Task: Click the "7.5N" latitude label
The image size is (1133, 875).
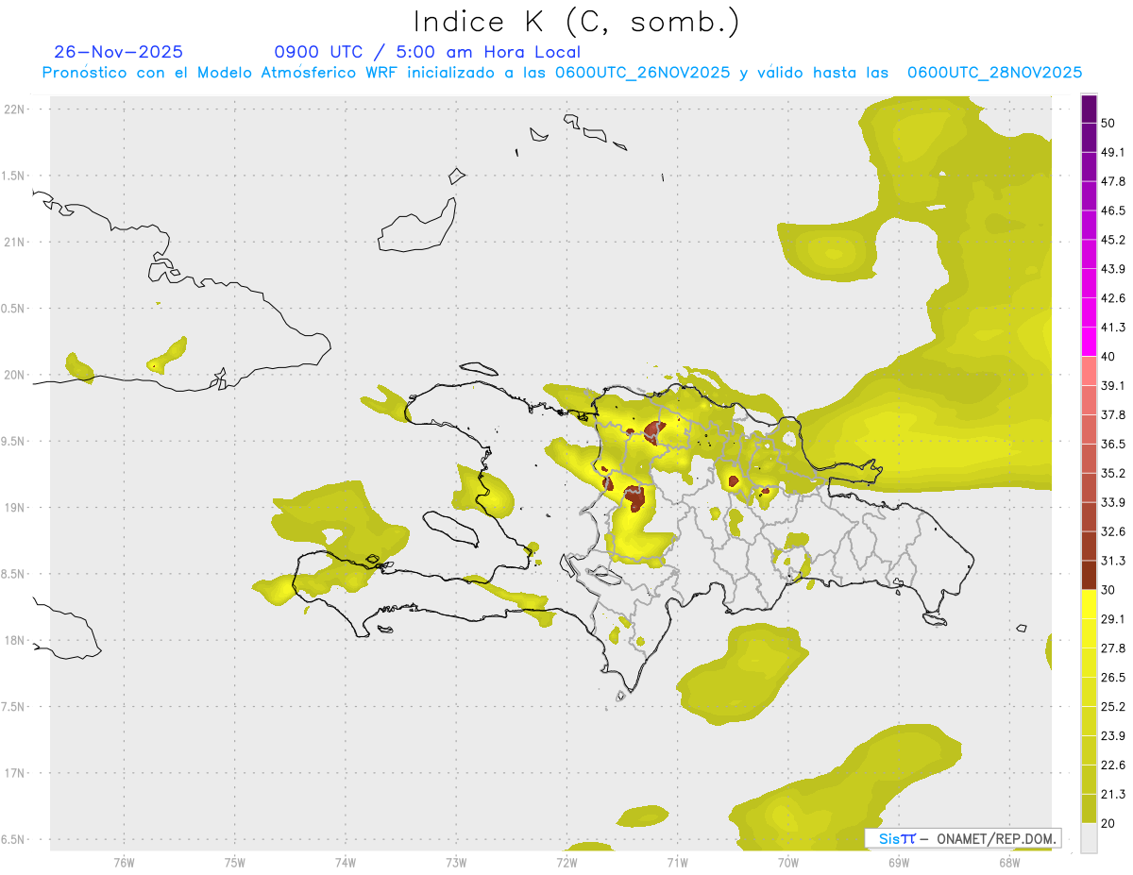Action: 13,707
